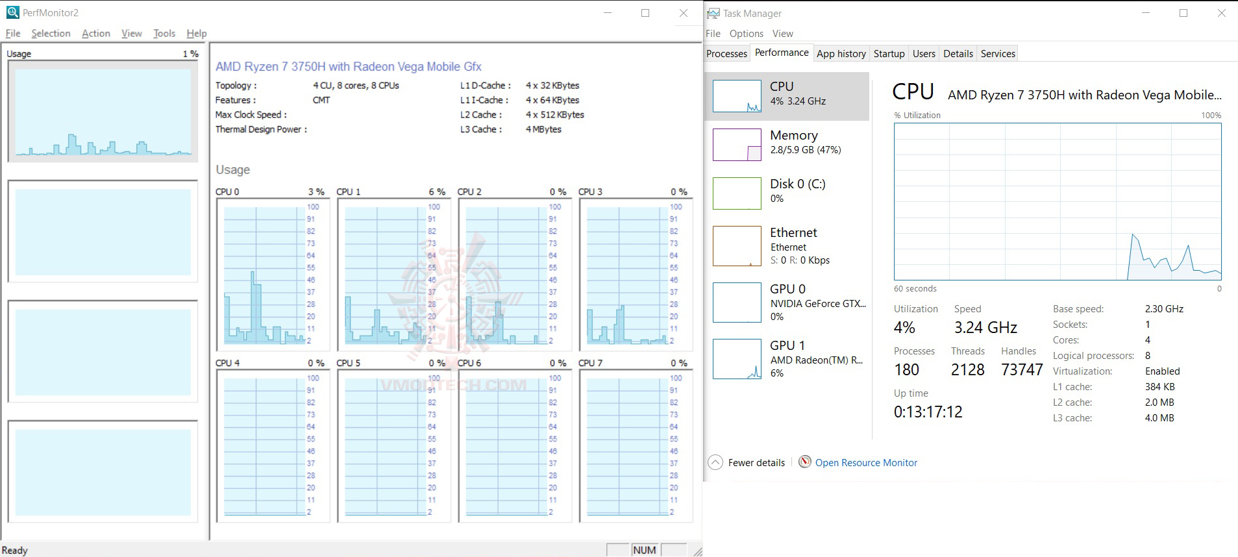
Task: Select the GPU 1 mini graph thumbnail
Action: tap(737, 359)
